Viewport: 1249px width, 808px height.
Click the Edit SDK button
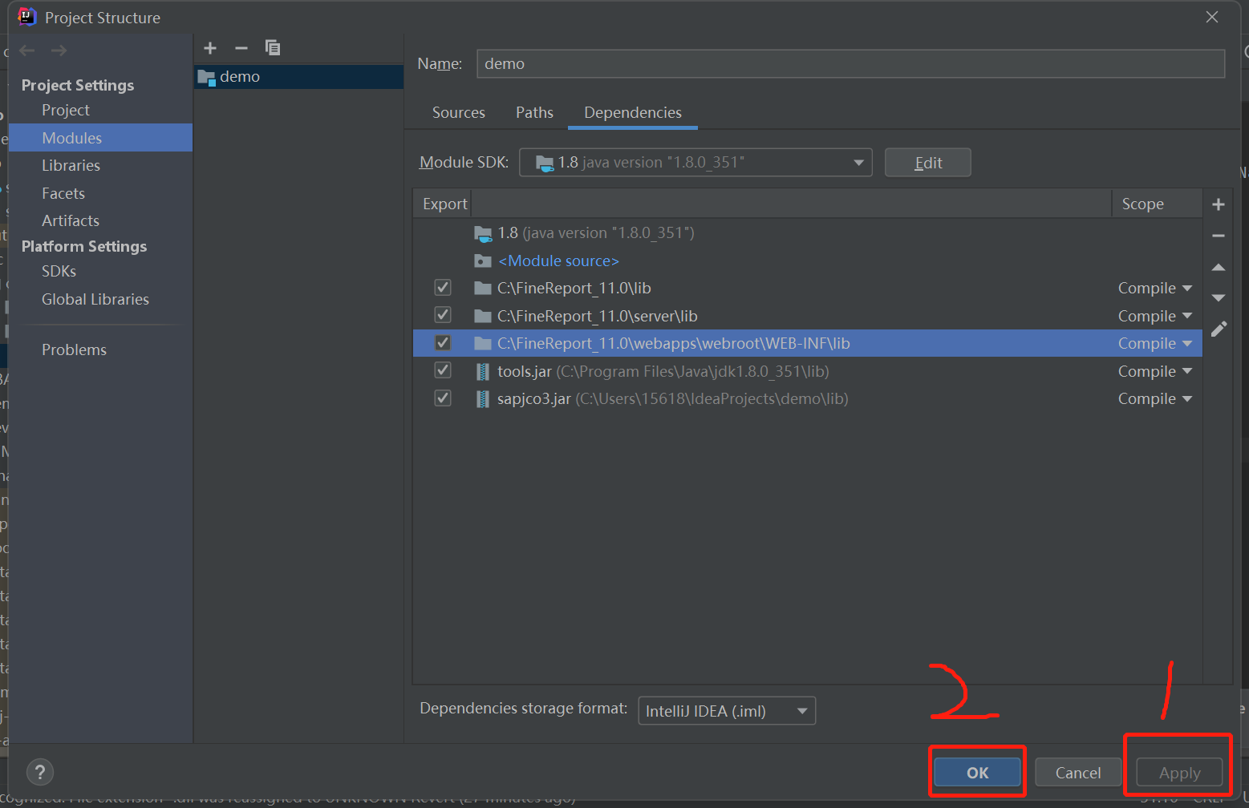pos(928,163)
